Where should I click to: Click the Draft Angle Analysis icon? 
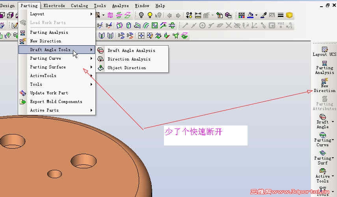[101, 50]
